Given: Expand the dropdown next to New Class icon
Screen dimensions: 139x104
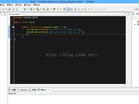Looking at the screenshot, I should coord(51,9).
